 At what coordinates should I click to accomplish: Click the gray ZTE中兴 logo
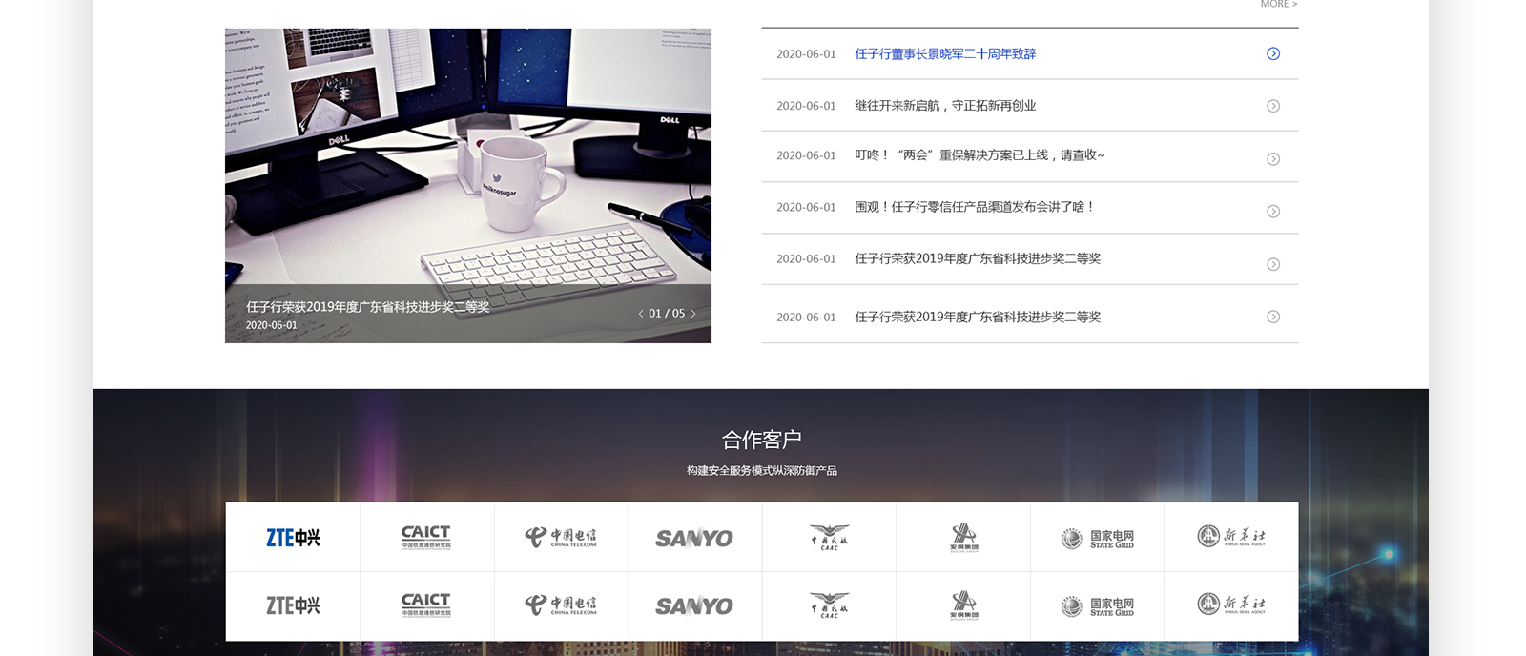click(293, 605)
